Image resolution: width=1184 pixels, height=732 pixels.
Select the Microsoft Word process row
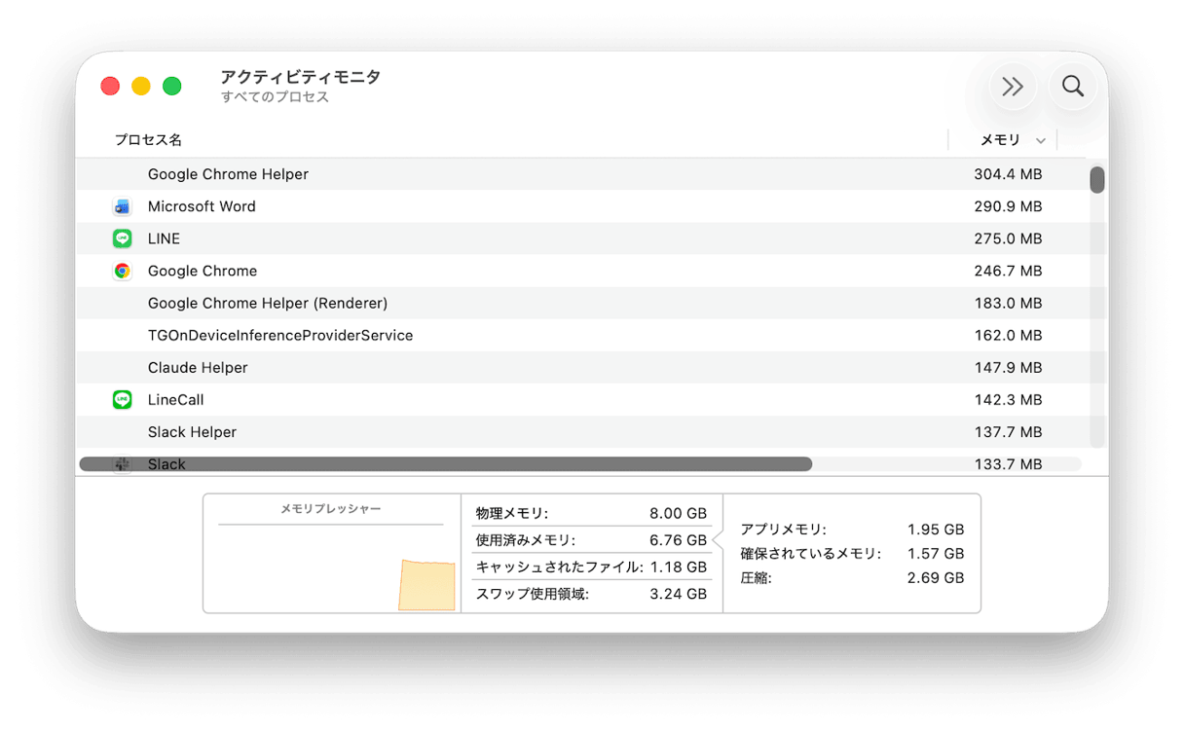click(x=581, y=206)
